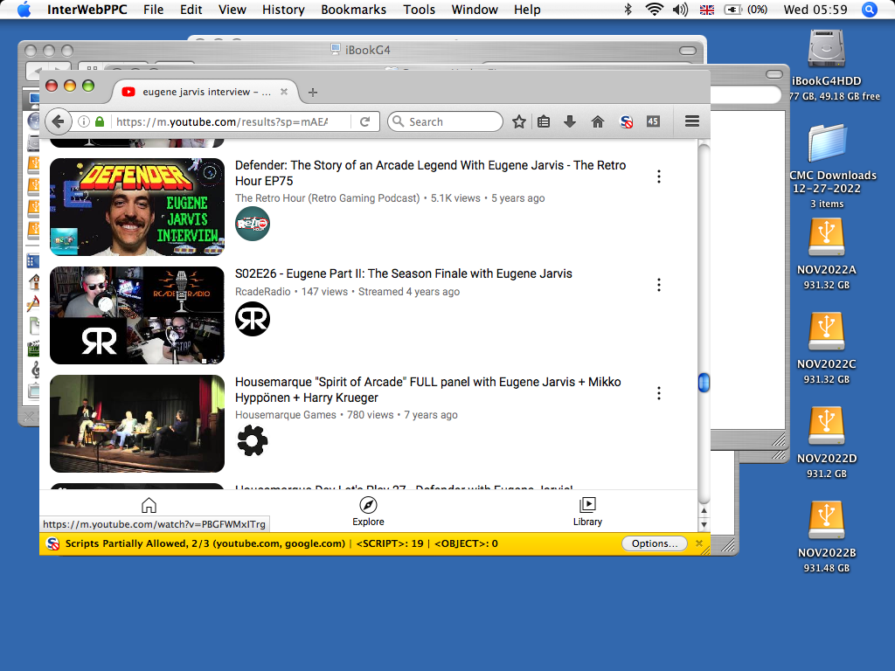The image size is (895, 671).
Task: Open The Retro Hour channel avatar
Action: pyautogui.click(x=253, y=224)
